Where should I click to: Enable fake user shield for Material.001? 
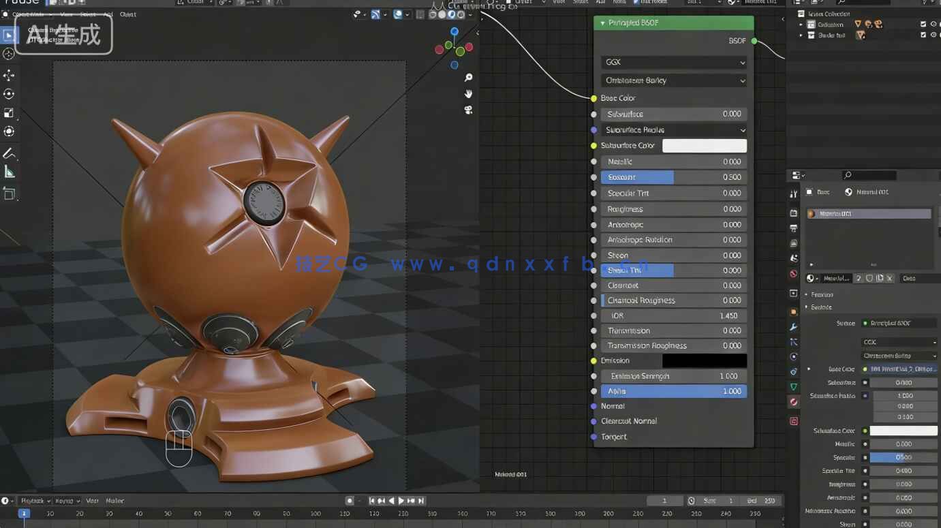point(869,278)
